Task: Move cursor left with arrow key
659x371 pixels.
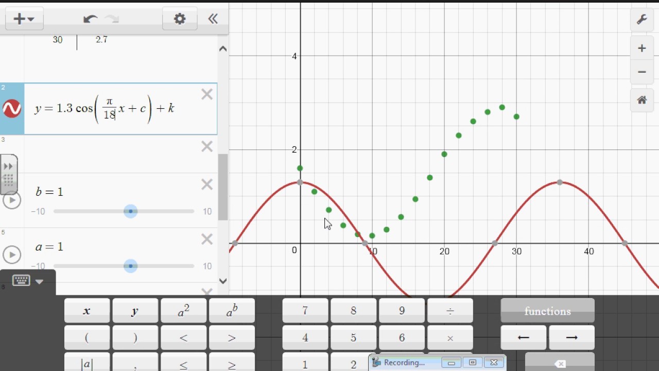Action: [523, 338]
